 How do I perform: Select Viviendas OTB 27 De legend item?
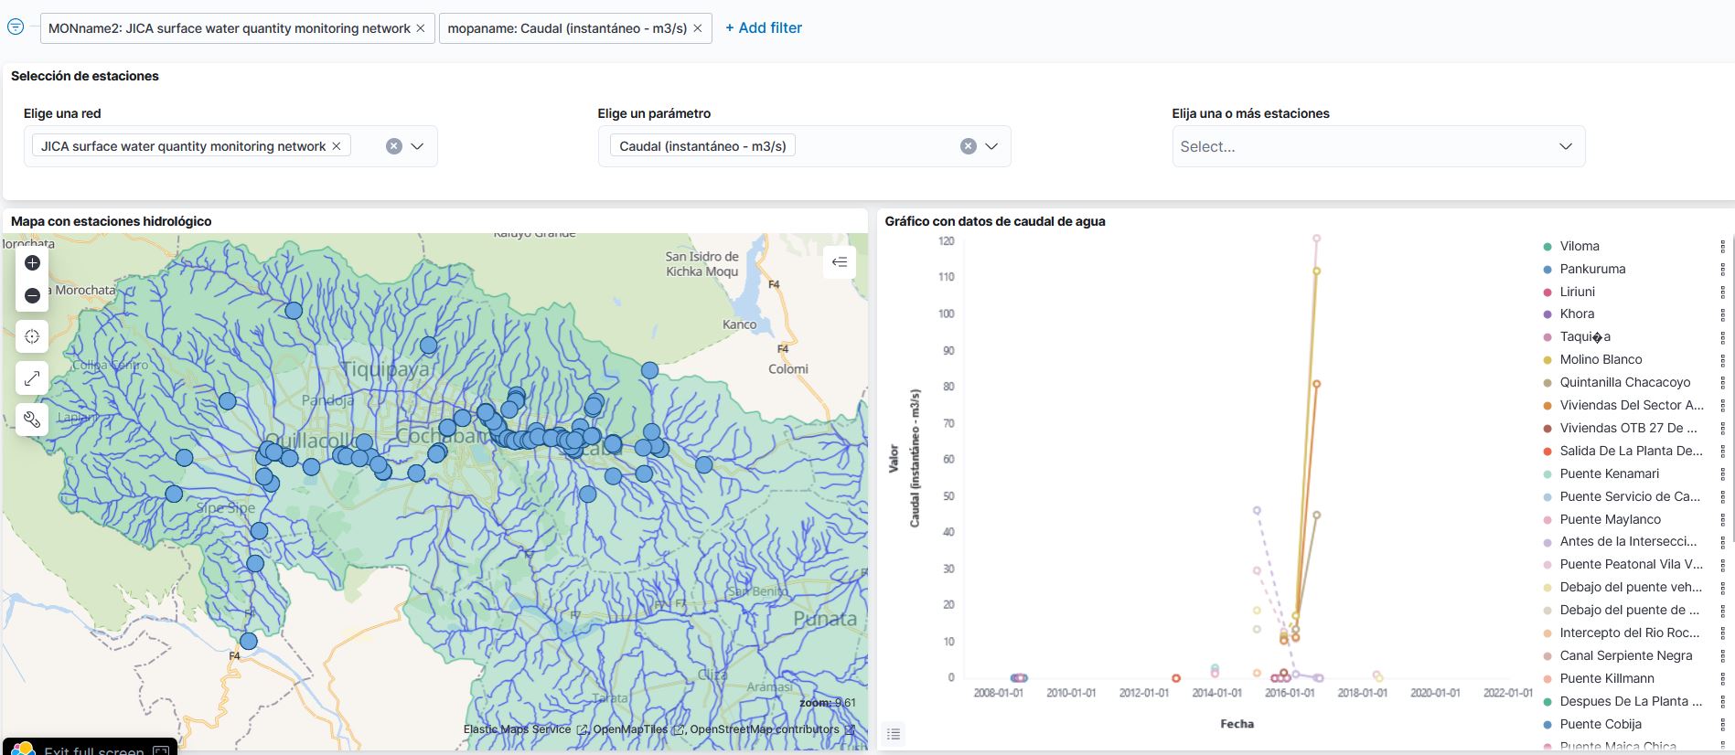click(1628, 429)
